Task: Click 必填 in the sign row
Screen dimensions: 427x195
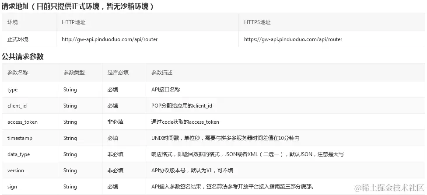Action: pos(113,187)
